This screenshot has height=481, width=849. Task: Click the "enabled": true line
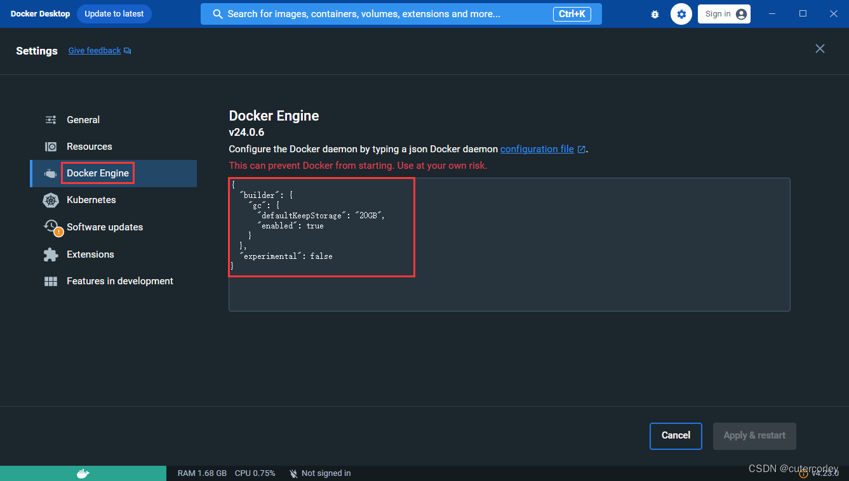click(x=290, y=226)
